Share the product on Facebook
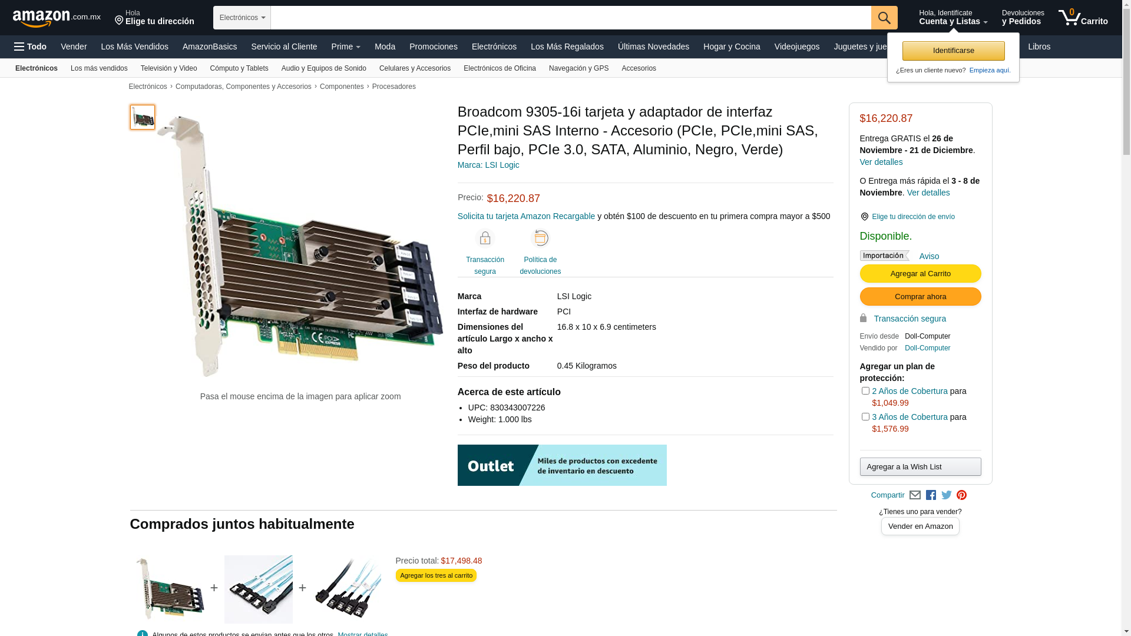The image size is (1131, 636). coord(931,495)
